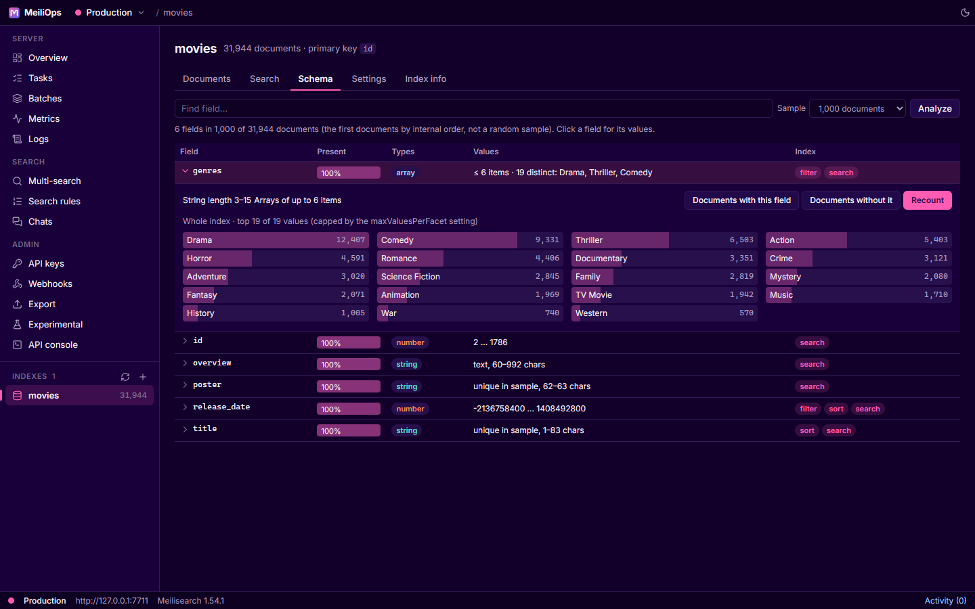The image size is (975, 609).
Task: Switch to the Settings tab
Action: pyautogui.click(x=369, y=78)
